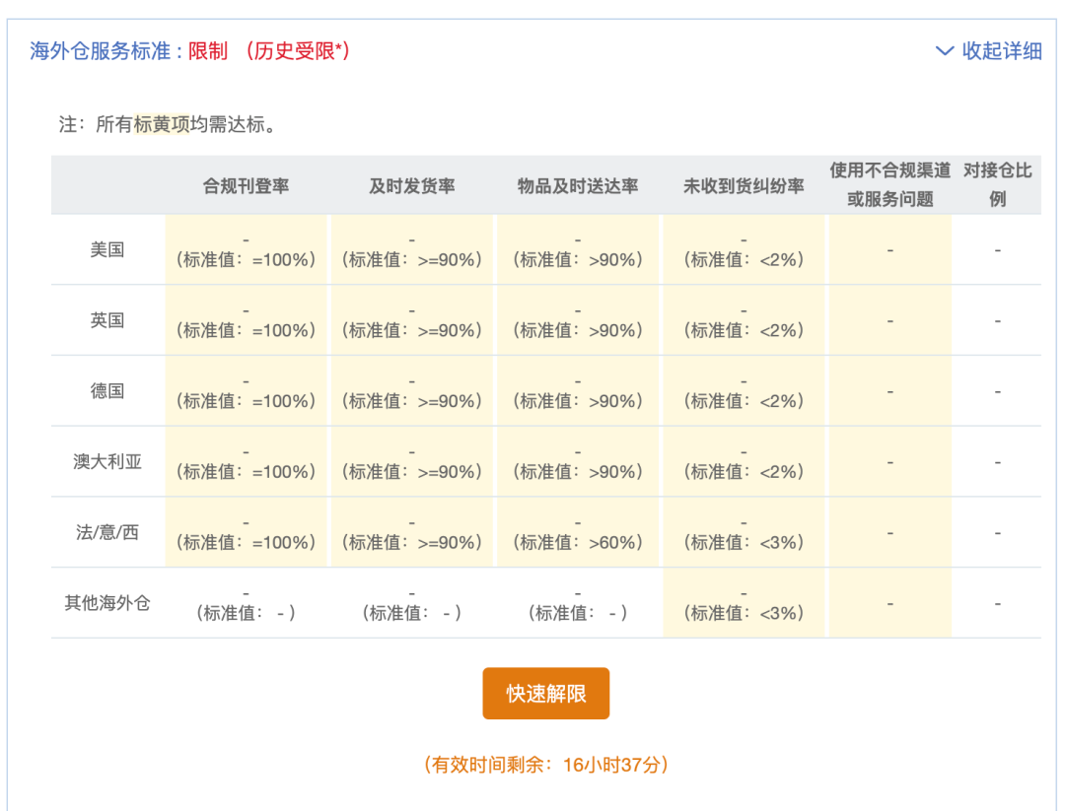Select the 美国 row label
The image size is (1065, 811).
click(x=107, y=249)
